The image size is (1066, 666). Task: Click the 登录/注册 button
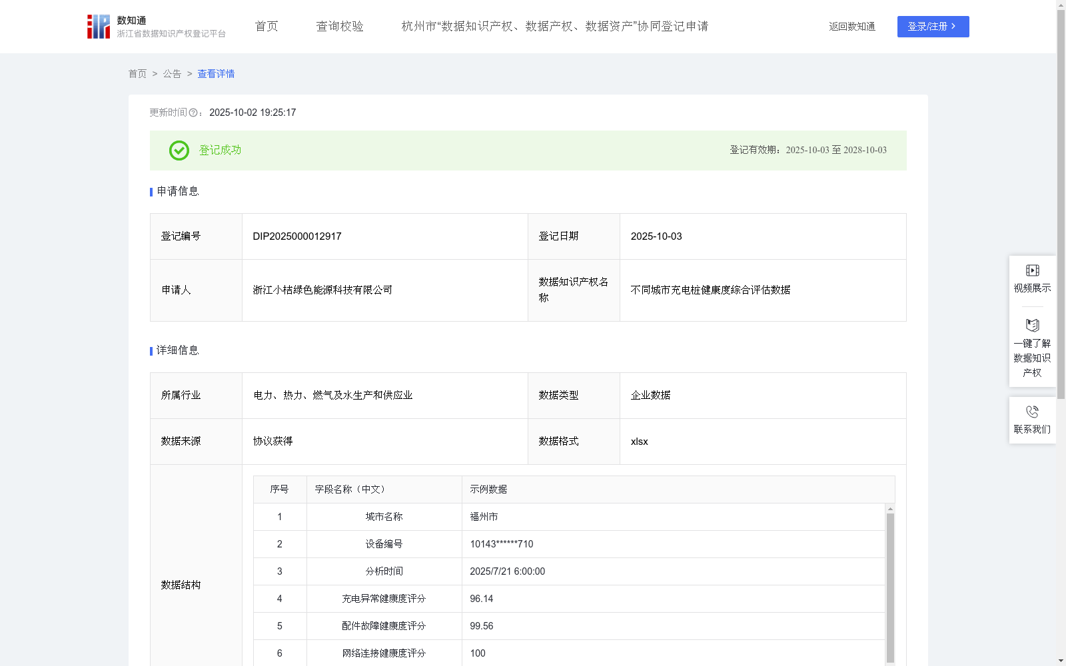click(x=933, y=27)
